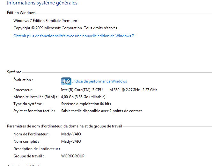
Task: Select the Saisie tactile disponible text
Action: [x=101, y=111]
